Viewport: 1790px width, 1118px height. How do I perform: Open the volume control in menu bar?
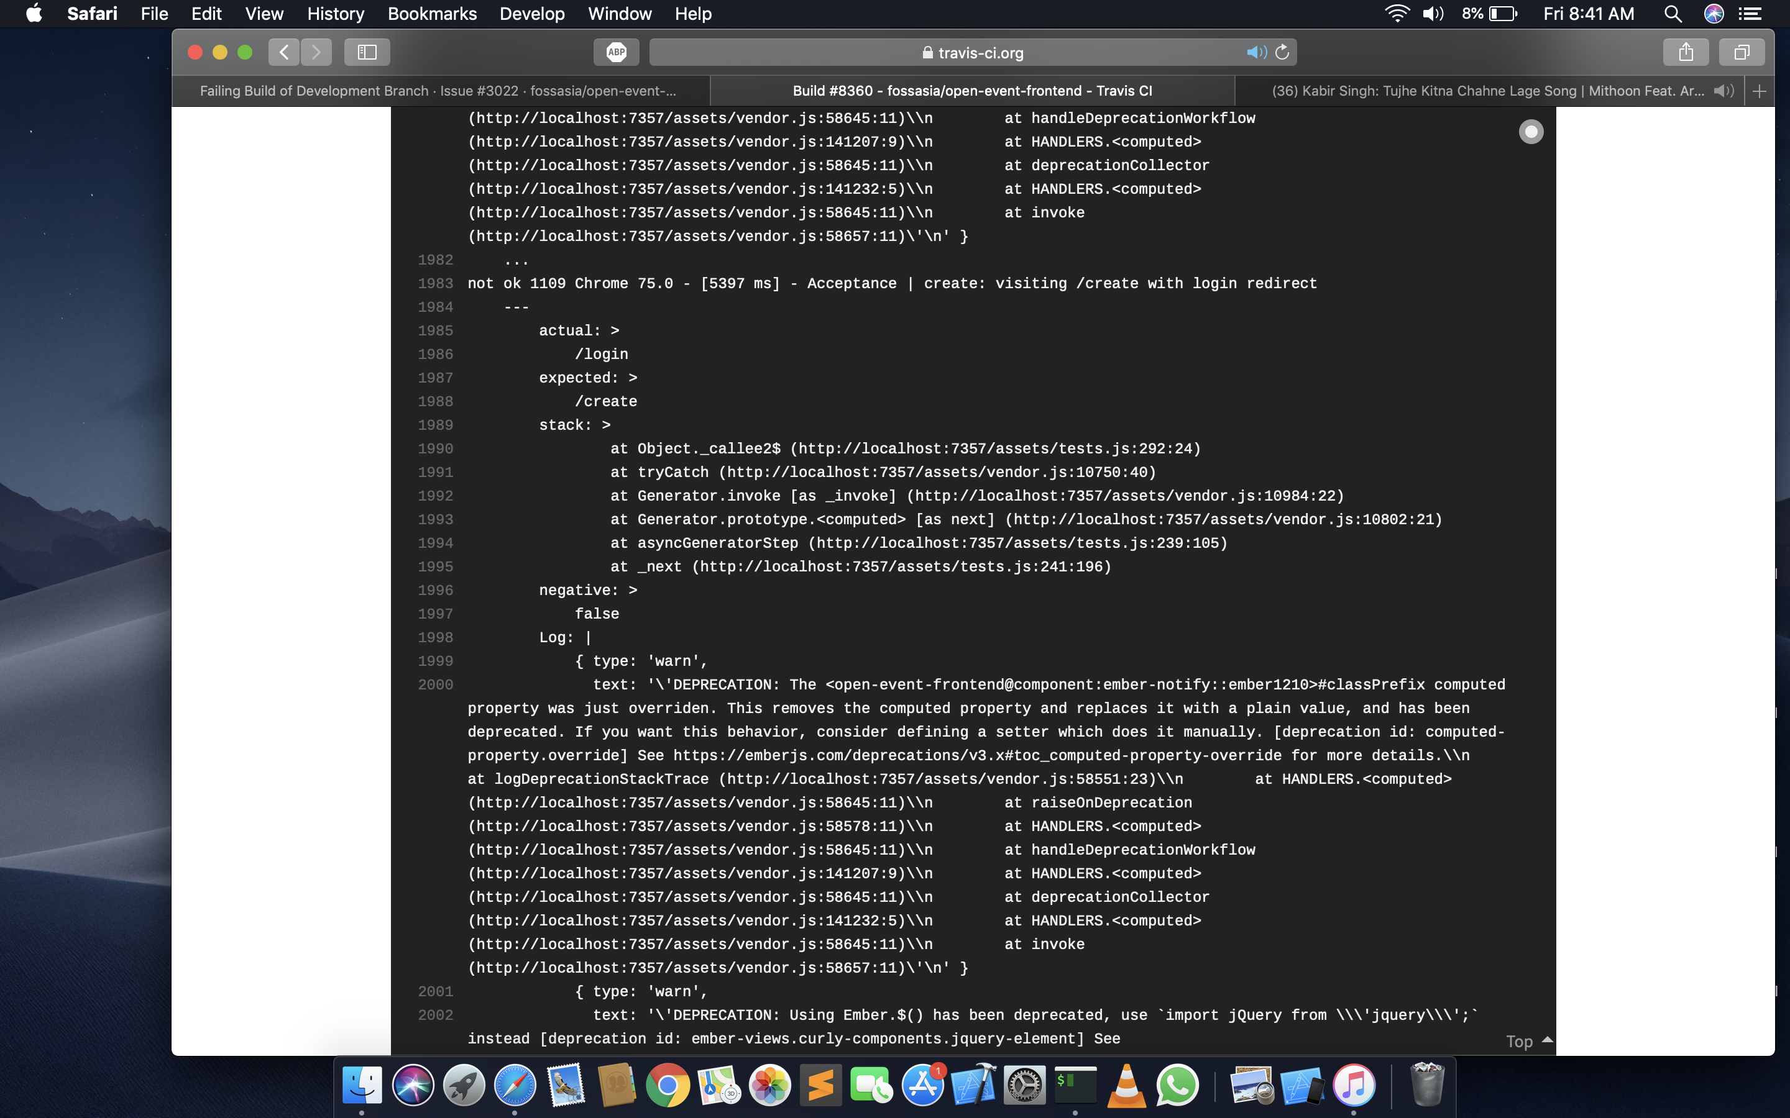pyautogui.click(x=1433, y=13)
